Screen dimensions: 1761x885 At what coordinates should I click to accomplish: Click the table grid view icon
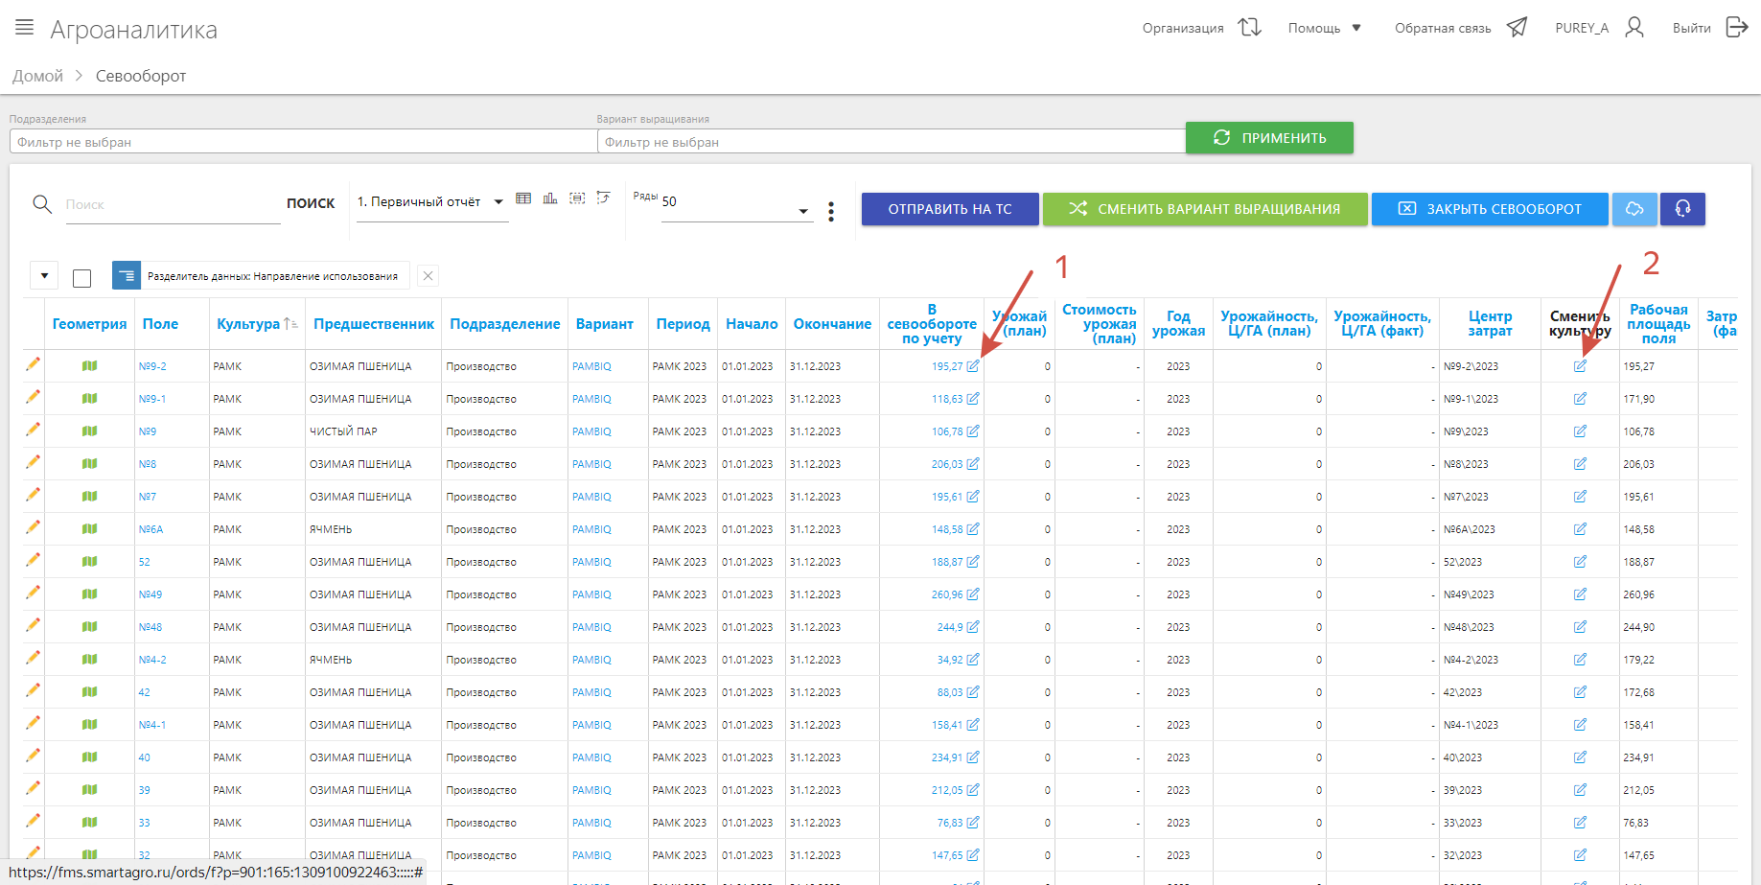(523, 198)
